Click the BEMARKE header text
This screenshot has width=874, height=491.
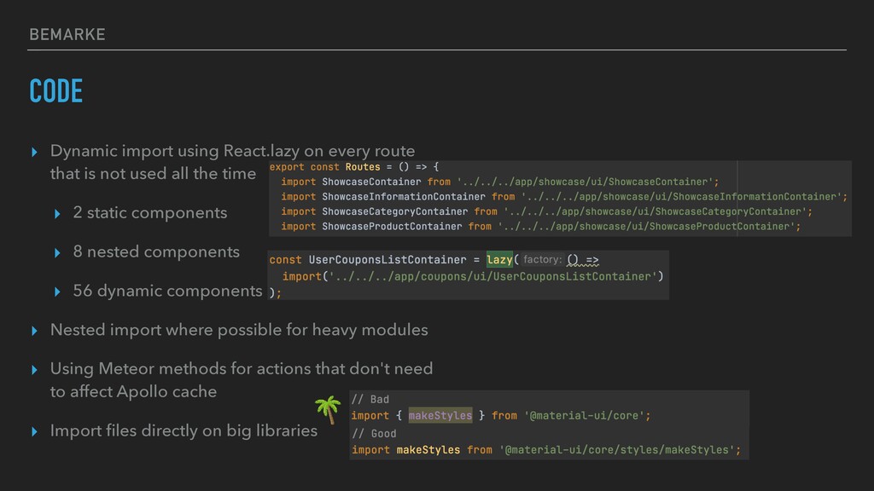pos(67,34)
